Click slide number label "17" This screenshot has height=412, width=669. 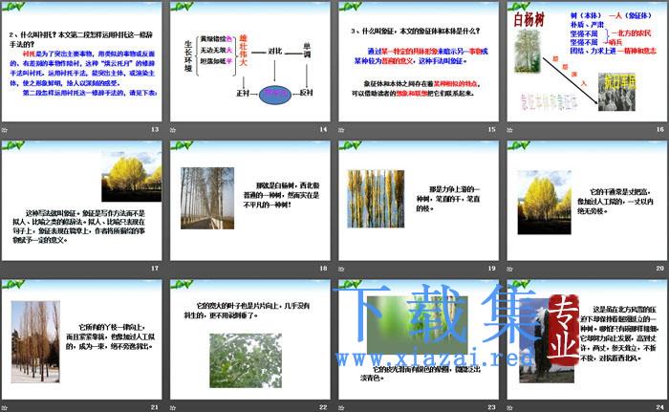tap(155, 268)
